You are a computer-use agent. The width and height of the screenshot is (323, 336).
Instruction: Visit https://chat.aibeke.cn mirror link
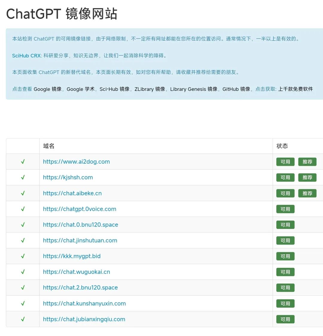click(x=72, y=193)
